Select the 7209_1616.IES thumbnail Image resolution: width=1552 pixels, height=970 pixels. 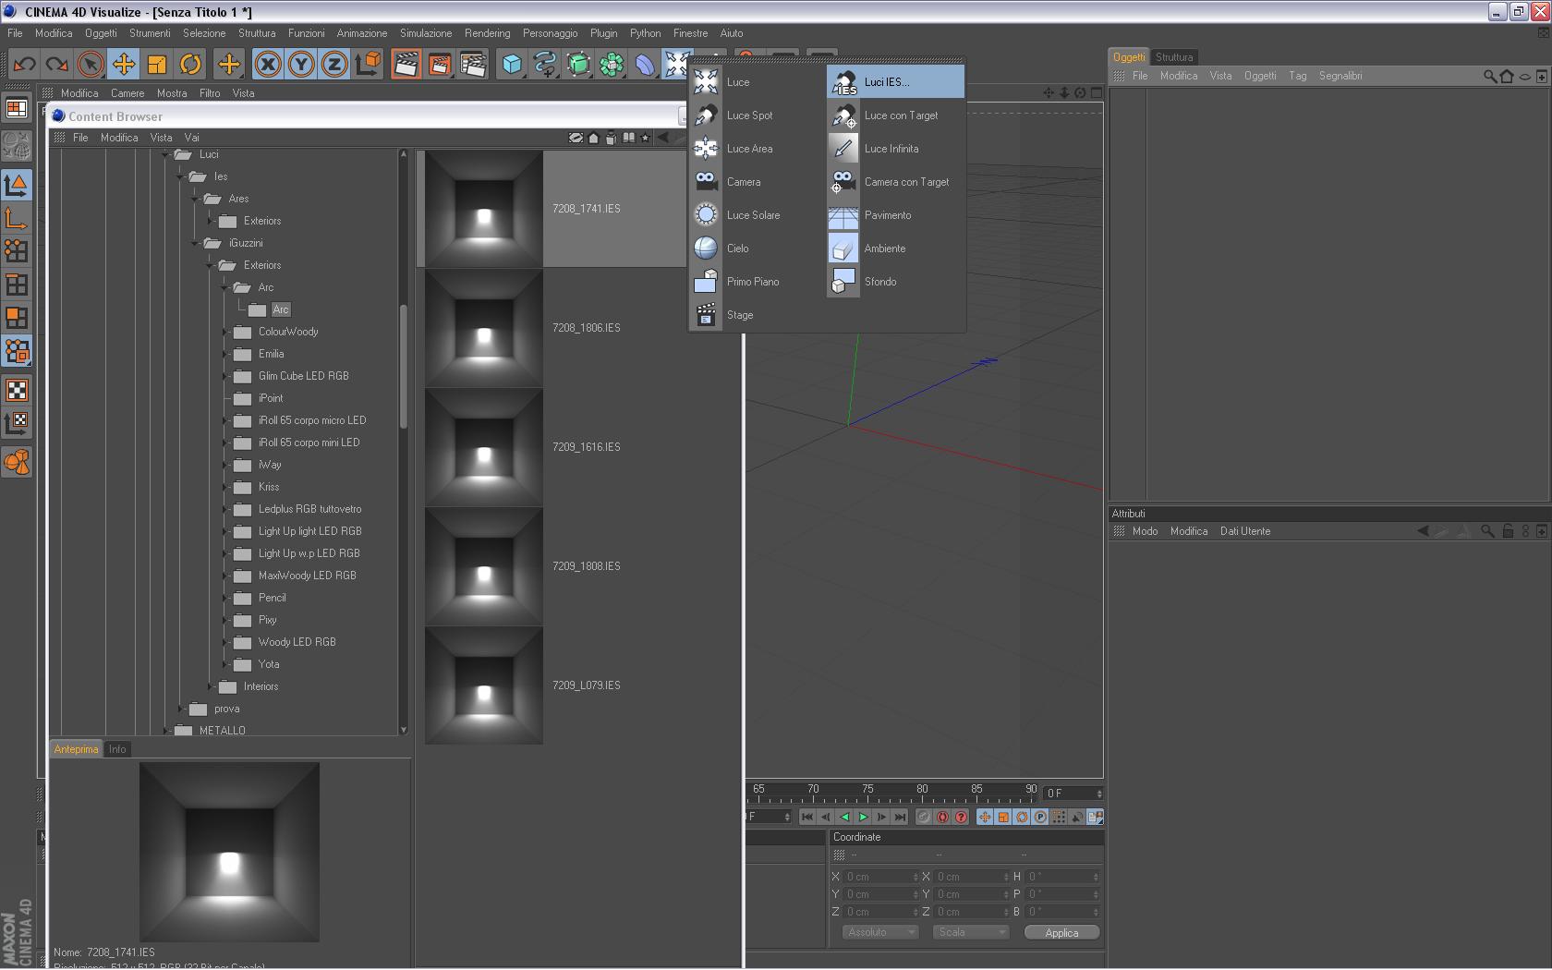click(484, 447)
